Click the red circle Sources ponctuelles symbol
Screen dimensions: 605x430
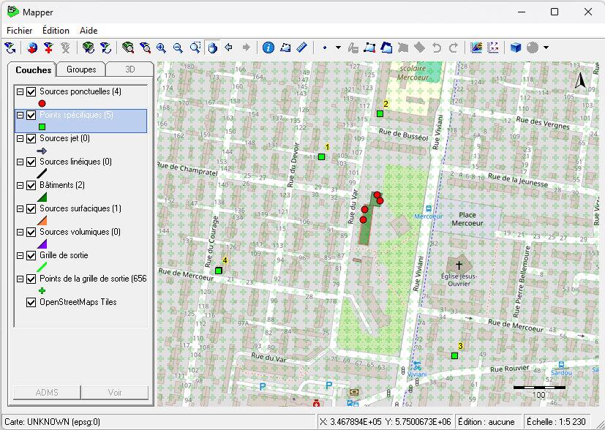coord(42,104)
